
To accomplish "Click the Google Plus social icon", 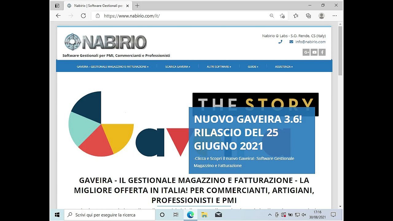I will pyautogui.click(x=306, y=52).
